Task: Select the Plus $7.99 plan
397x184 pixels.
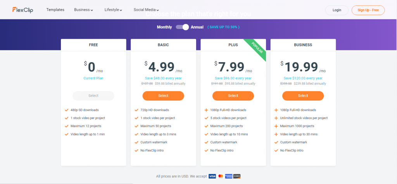Action: pos(233,95)
